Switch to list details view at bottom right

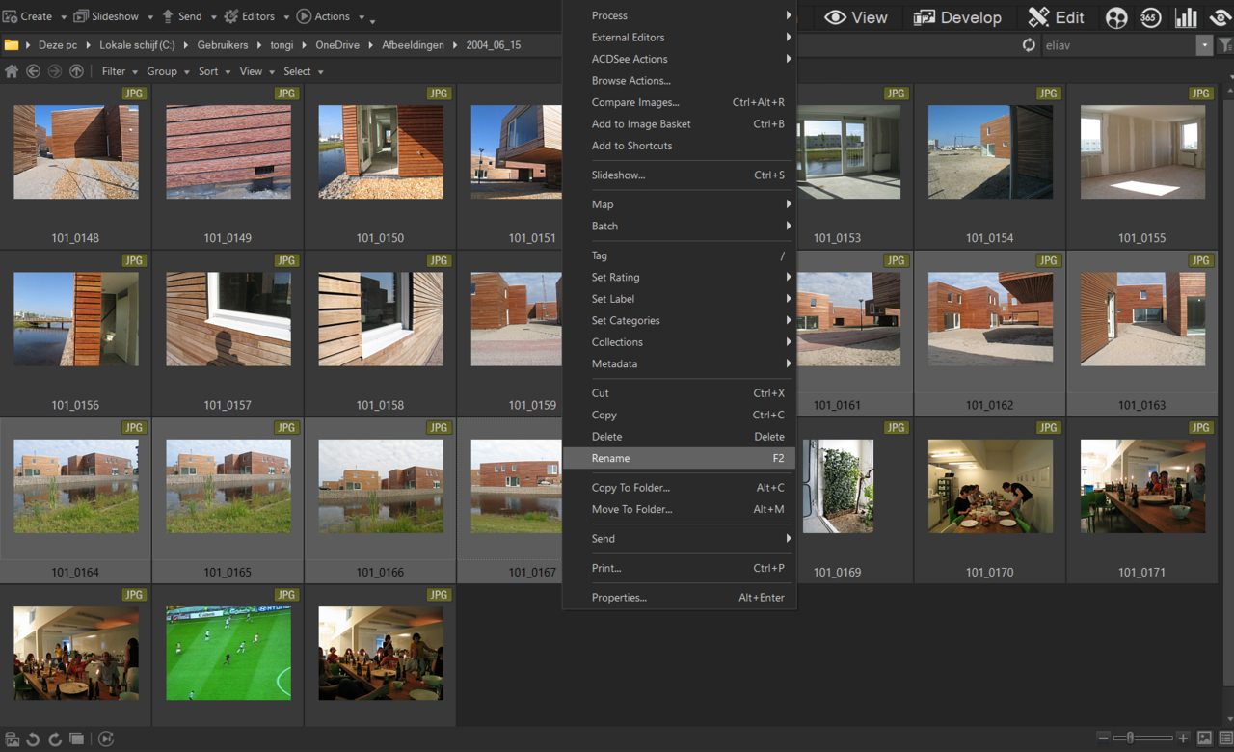1225,739
